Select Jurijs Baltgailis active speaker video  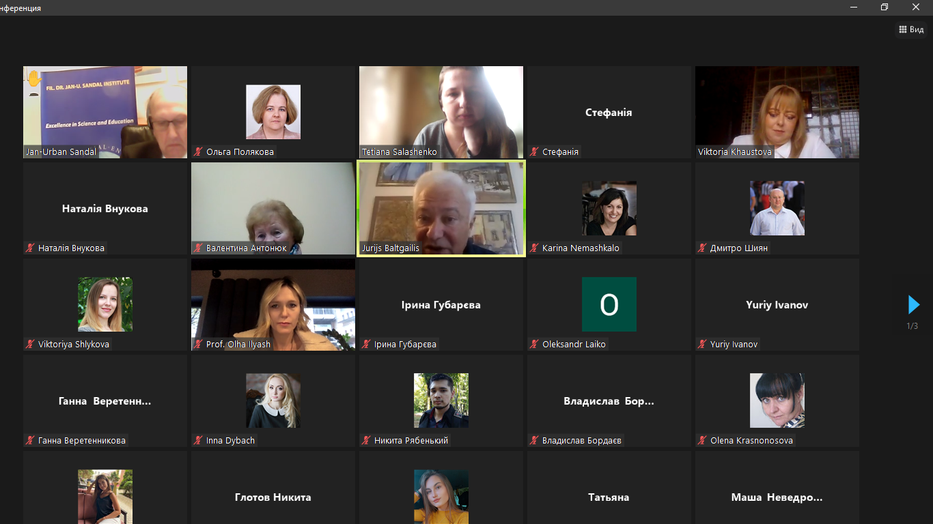pos(441,208)
